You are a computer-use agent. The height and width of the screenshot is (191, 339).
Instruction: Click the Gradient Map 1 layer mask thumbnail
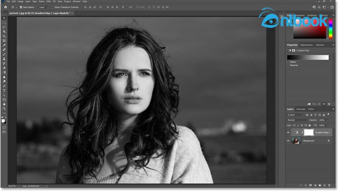tap(309, 132)
